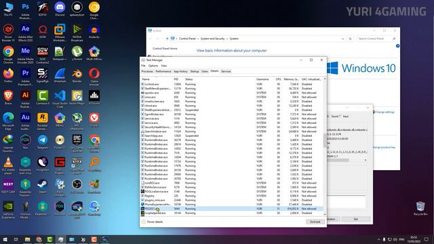The height and width of the screenshot is (244, 434).
Task: Switch to the Performance tab
Action: [x=163, y=71]
